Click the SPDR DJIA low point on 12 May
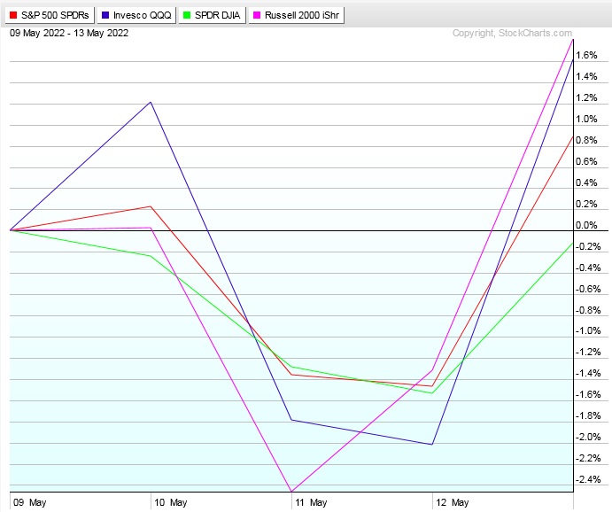Viewport: 612px width, 512px height. 431,393
